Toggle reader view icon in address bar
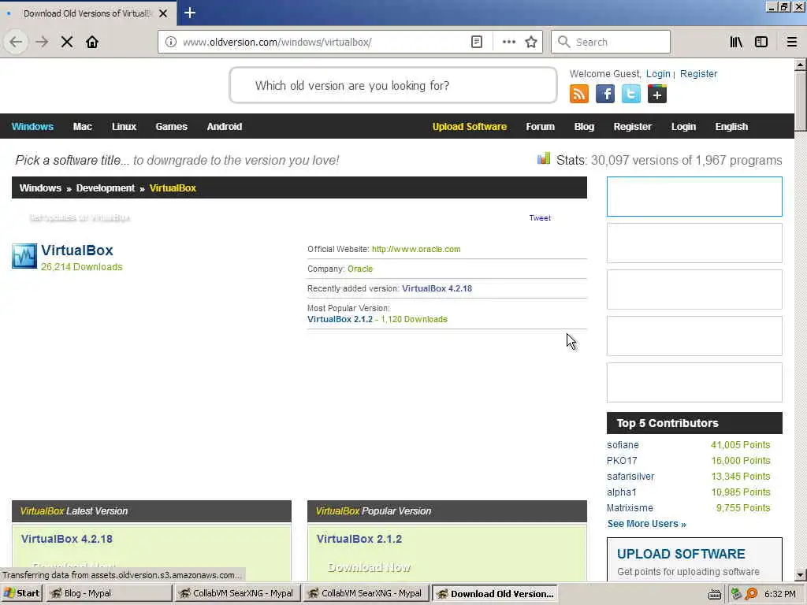807x605 pixels. (477, 42)
